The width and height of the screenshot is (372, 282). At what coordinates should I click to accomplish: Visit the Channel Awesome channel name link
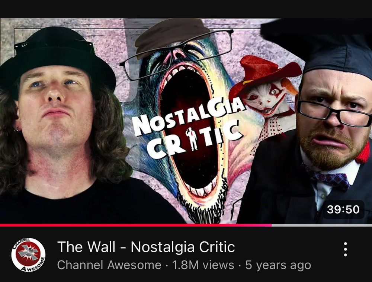tap(109, 265)
